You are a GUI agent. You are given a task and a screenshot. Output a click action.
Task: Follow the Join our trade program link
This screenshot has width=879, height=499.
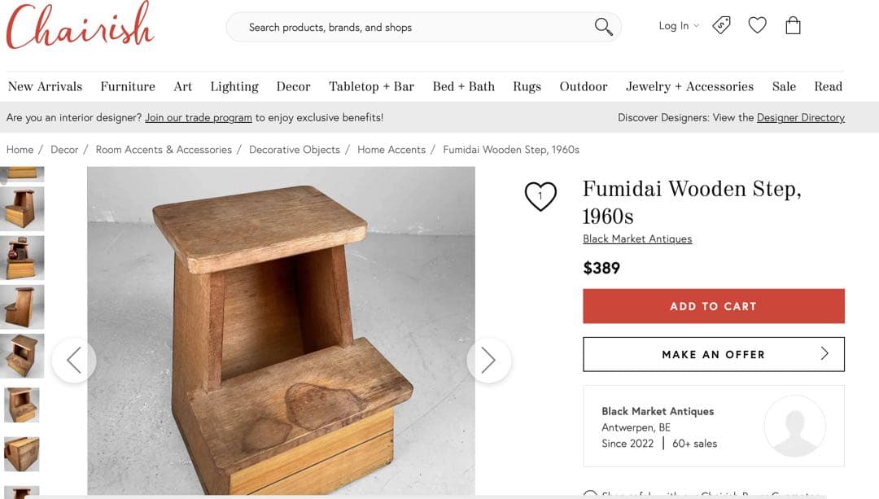click(x=199, y=117)
